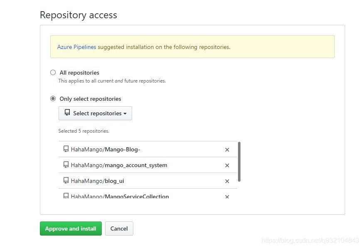This screenshot has height=248, width=363.
Task: Remove HahaMango/mango_account_system from selection
Action: click(227, 165)
